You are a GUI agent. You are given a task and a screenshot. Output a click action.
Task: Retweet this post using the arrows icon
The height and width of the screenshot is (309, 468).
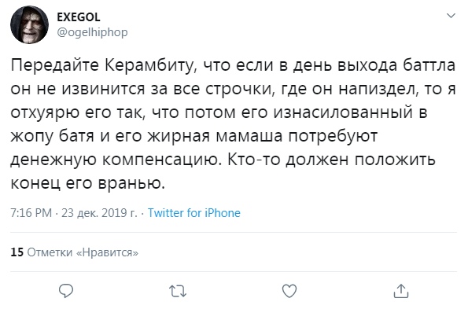pyautogui.click(x=178, y=292)
